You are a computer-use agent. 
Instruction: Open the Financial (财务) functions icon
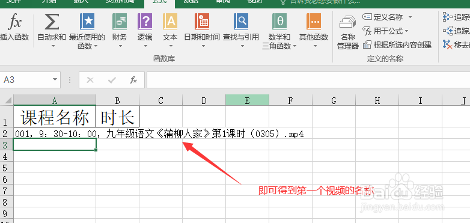point(119,22)
